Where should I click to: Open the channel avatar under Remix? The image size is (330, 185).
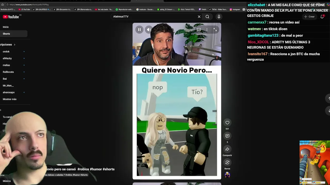227,175
